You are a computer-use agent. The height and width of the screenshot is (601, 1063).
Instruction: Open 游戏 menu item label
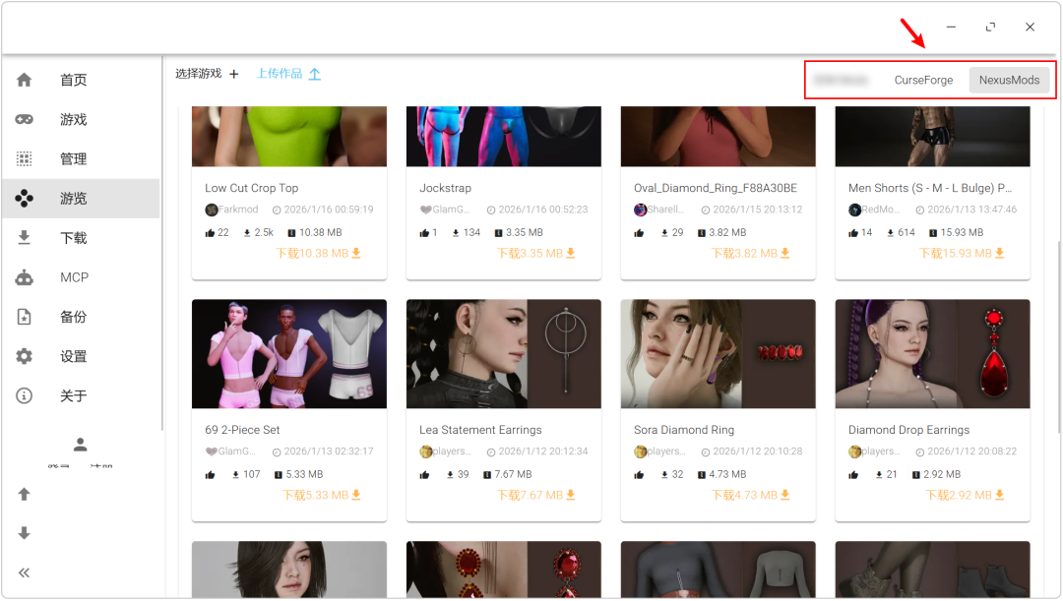point(73,119)
